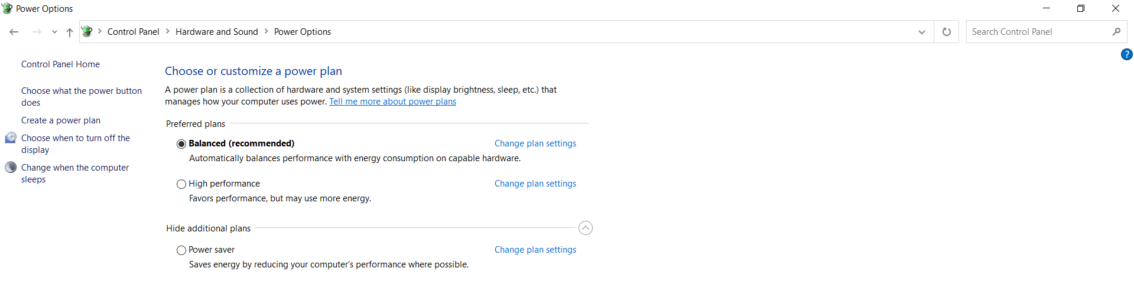Select the Power saver plan
This screenshot has width=1134, height=294.
pos(181,250)
